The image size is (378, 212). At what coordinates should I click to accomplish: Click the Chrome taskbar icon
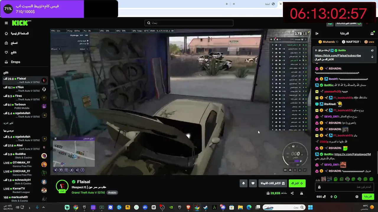click(x=76, y=207)
